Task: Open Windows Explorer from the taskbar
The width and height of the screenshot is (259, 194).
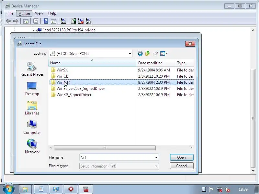Action: tap(26, 189)
